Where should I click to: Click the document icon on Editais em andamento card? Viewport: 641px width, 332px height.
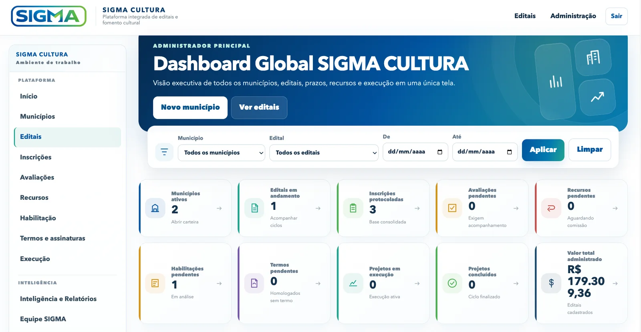pos(254,208)
